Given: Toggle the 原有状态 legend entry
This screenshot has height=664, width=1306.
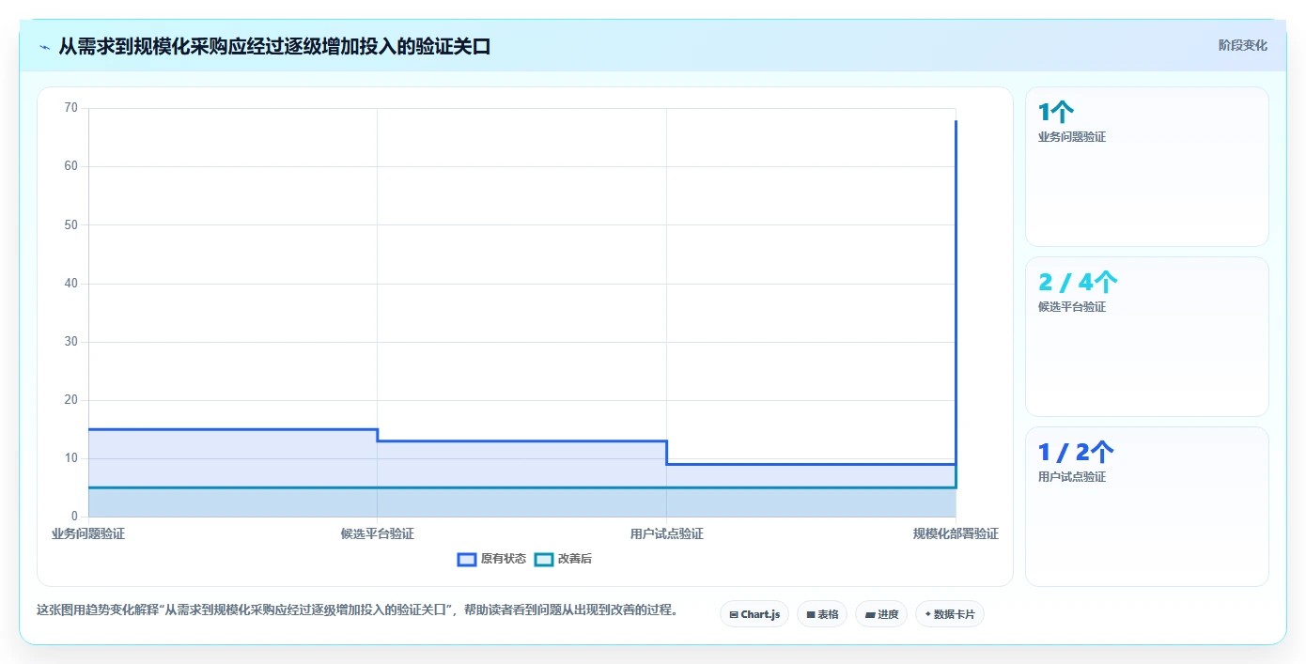Looking at the screenshot, I should [x=491, y=559].
